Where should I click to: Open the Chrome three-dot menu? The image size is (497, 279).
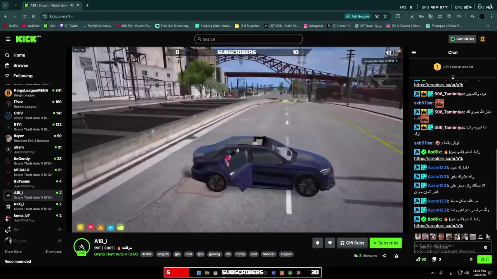pos(491,16)
